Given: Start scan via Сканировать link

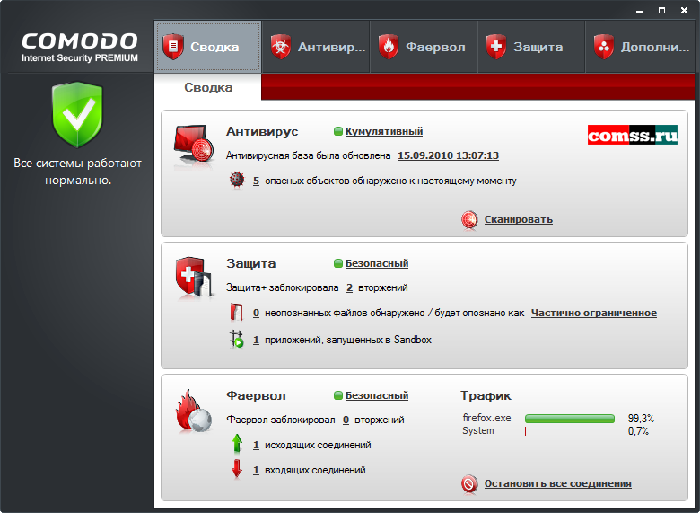Looking at the screenshot, I should [x=519, y=219].
